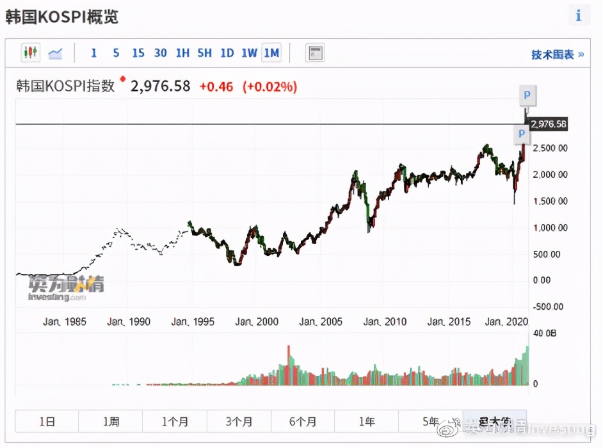Show the 6个月 time range
603x448 pixels.
point(303,422)
